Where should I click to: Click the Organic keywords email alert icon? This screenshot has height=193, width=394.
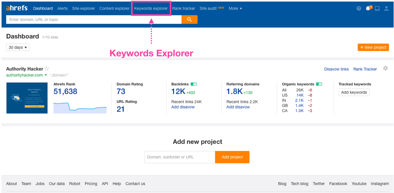coord(319,84)
